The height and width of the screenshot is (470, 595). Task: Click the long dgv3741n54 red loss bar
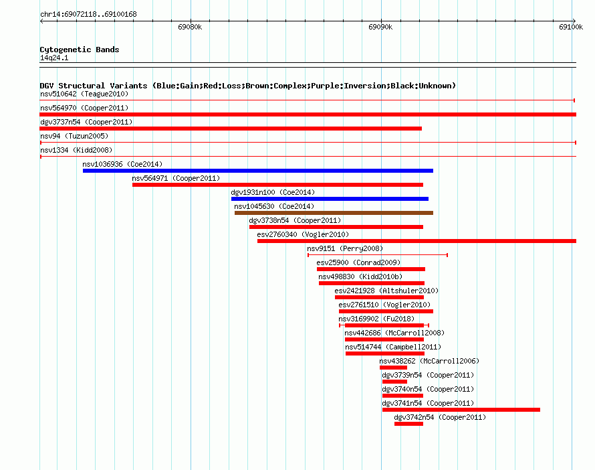(461, 410)
